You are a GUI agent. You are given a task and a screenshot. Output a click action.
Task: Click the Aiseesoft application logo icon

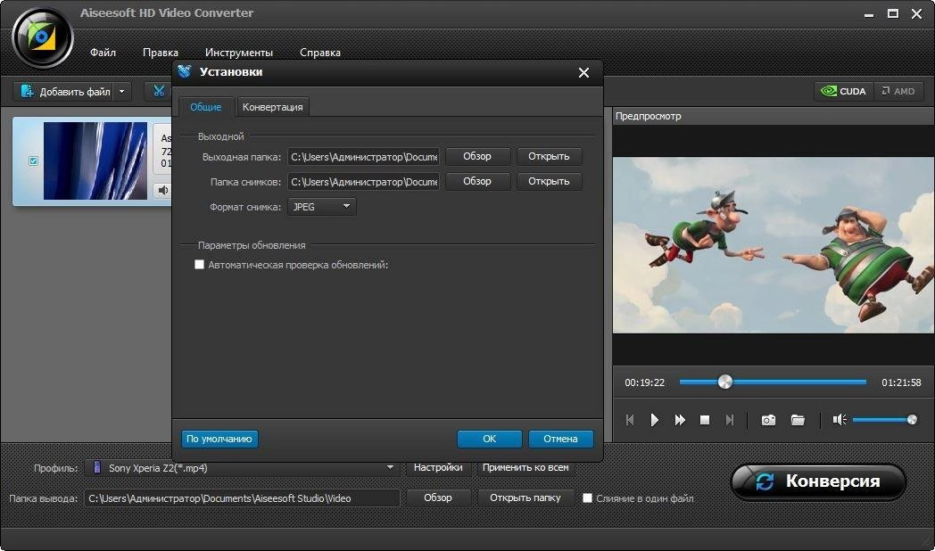coord(42,38)
